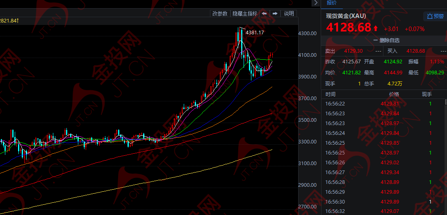Click the 改参数 button
Screen dimensions: 447x215
220,13
